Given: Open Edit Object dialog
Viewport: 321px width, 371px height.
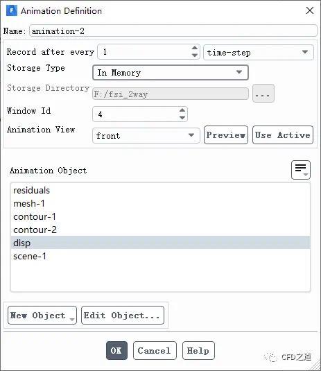Looking at the screenshot, I should coord(123,315).
